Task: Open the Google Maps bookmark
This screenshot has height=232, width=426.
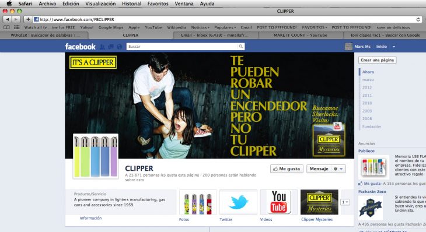Action: click(110, 27)
